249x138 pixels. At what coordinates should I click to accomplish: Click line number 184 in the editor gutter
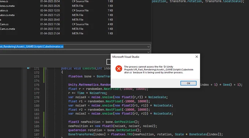click(x=37, y=122)
